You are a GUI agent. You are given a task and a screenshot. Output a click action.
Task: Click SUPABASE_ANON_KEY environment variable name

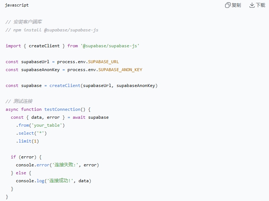point(120,70)
